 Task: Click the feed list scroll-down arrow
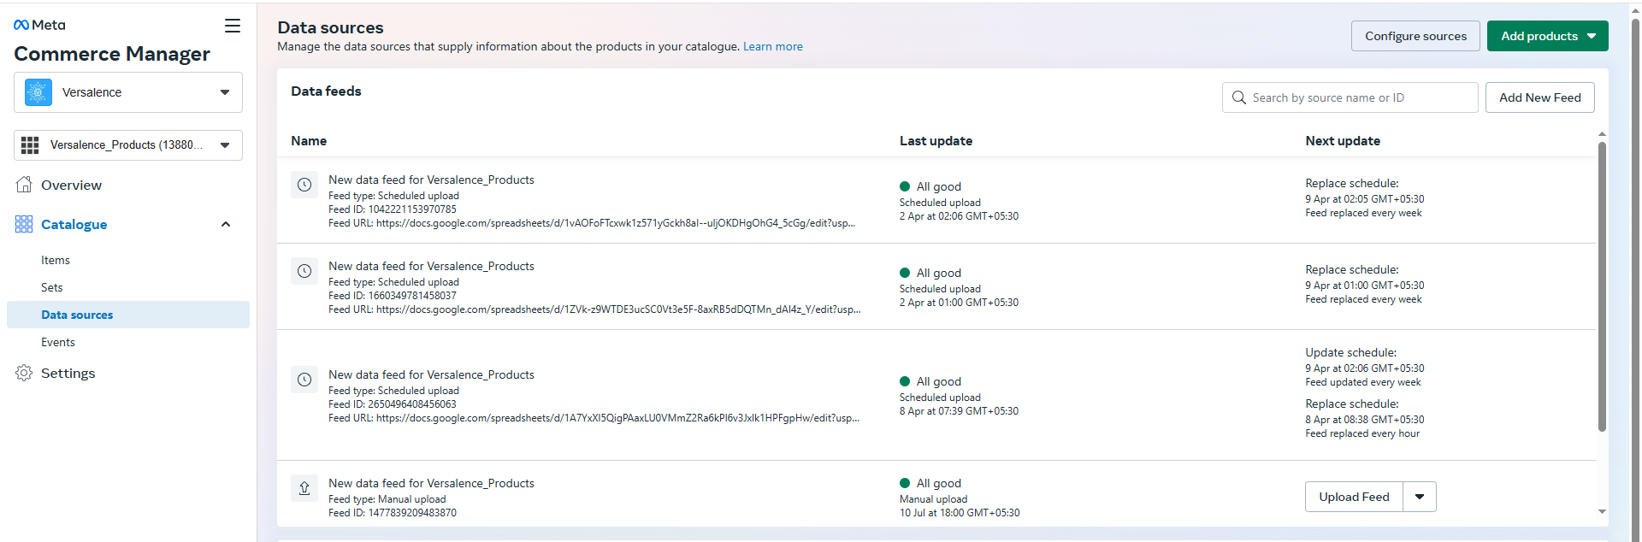point(1602,511)
